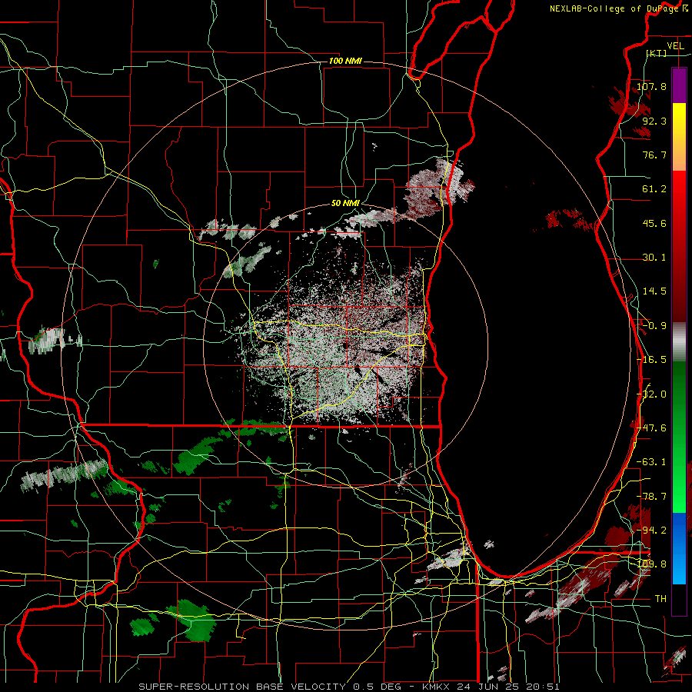Select the black TH segment of the color bar

coord(679,599)
